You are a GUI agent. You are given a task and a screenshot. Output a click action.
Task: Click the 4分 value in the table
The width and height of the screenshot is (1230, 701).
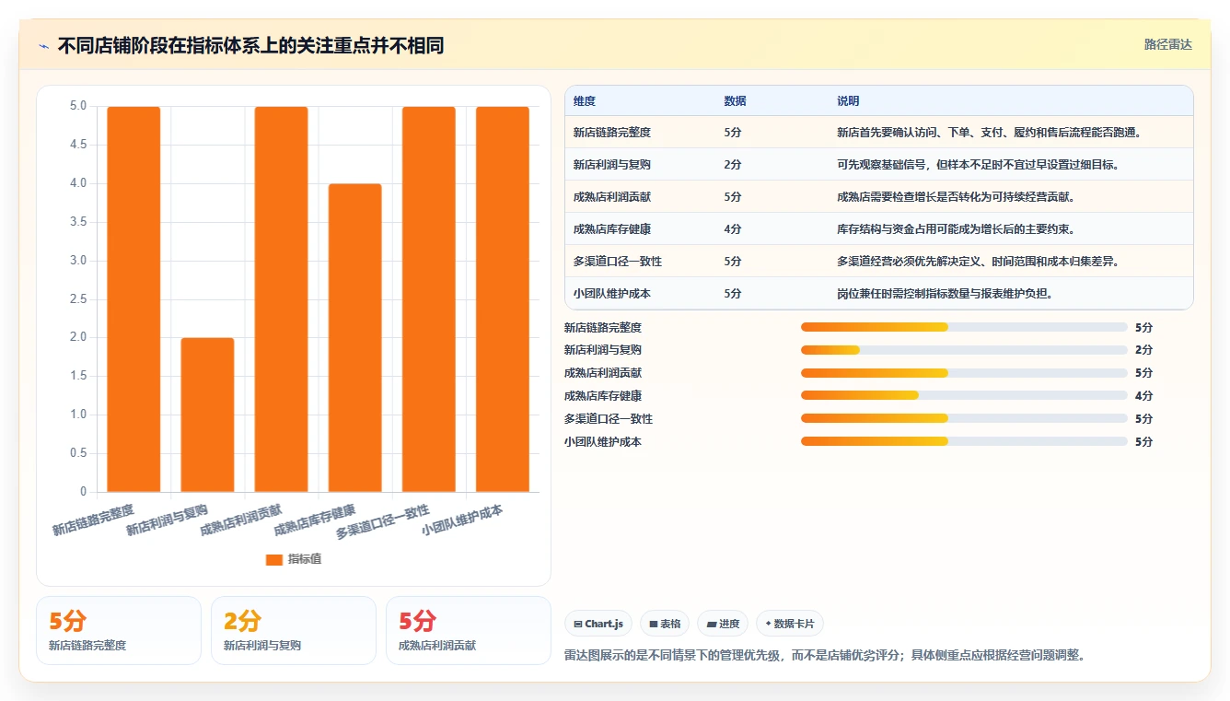[x=733, y=229]
